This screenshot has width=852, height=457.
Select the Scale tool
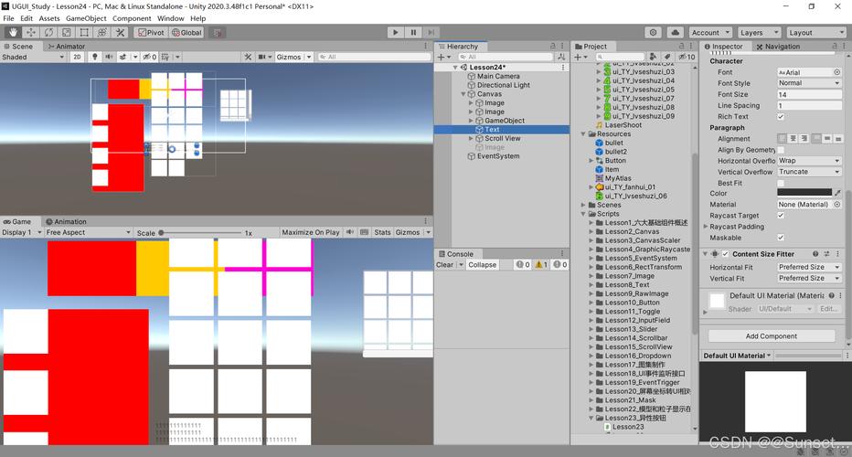[x=67, y=33]
